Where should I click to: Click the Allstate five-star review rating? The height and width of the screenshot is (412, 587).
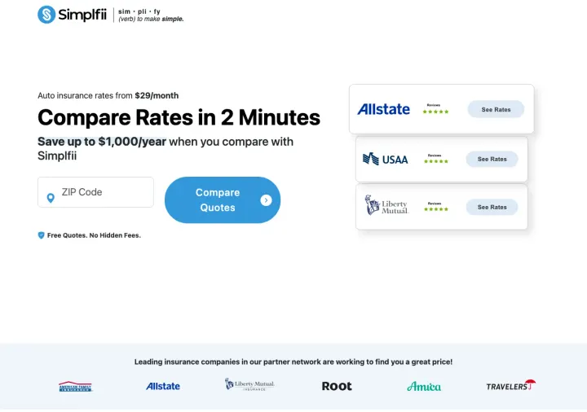coord(435,112)
